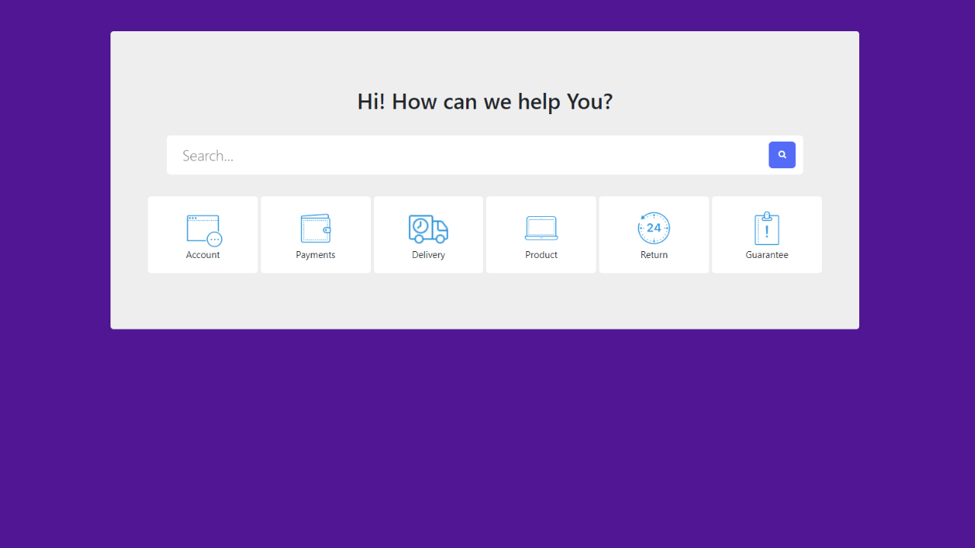The image size is (975, 548).
Task: Select the exclamation mark inside the Guarantee clipboard
Action: pos(766,230)
